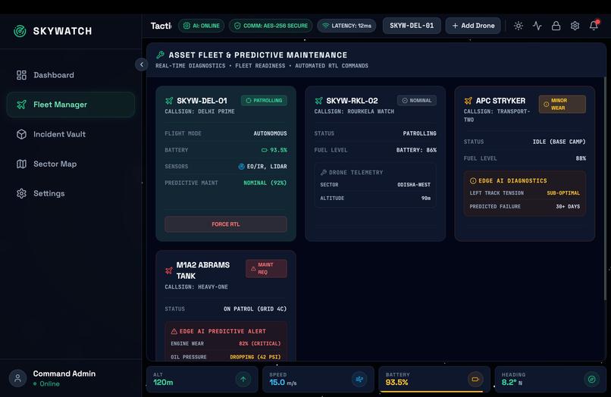The image size is (611, 397).
Task: Click the ODISHA-WEST sector value
Action: pos(414,185)
